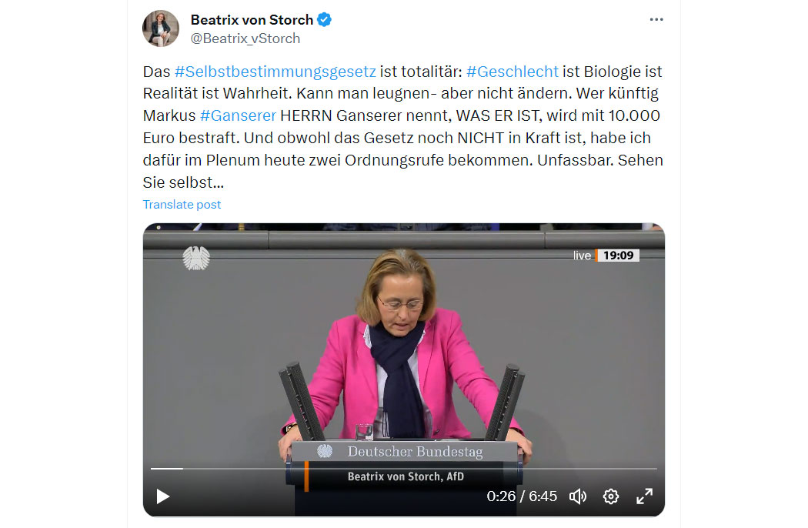The image size is (808, 528).
Task: Click the Translate post link
Action: coord(182,205)
